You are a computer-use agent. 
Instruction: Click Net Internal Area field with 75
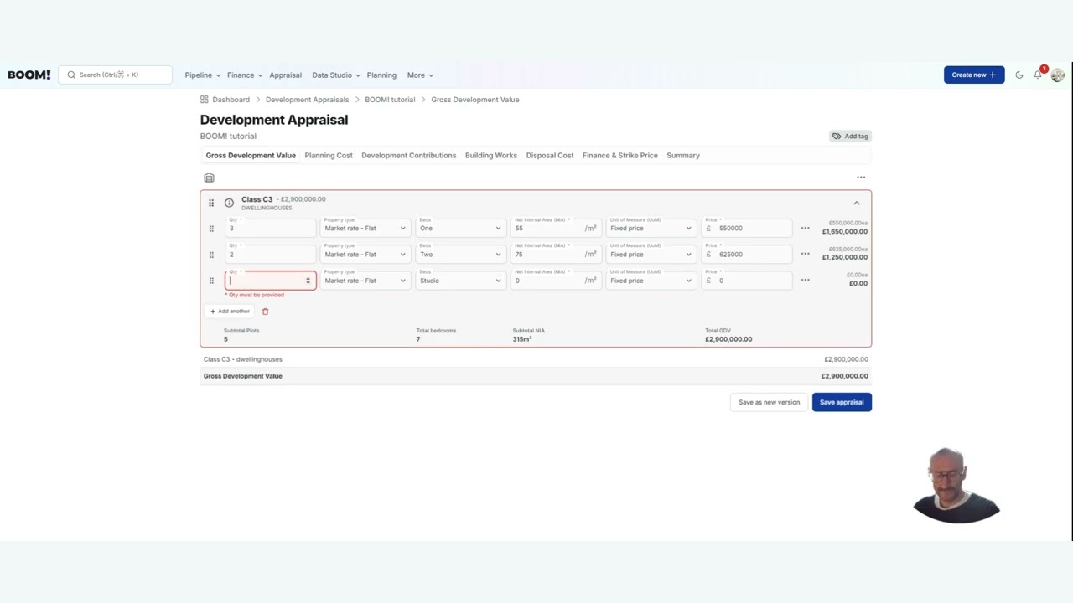[556, 254]
